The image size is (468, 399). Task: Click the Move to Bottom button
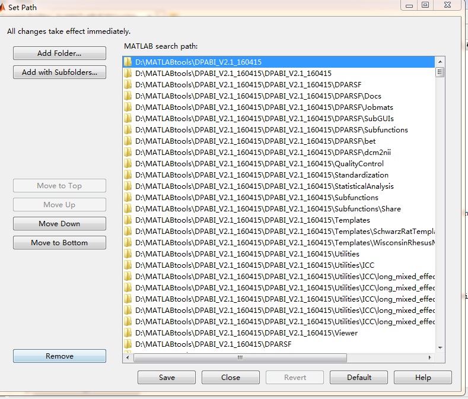(59, 243)
